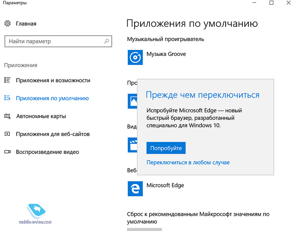Click the offline maps icon

(7, 116)
